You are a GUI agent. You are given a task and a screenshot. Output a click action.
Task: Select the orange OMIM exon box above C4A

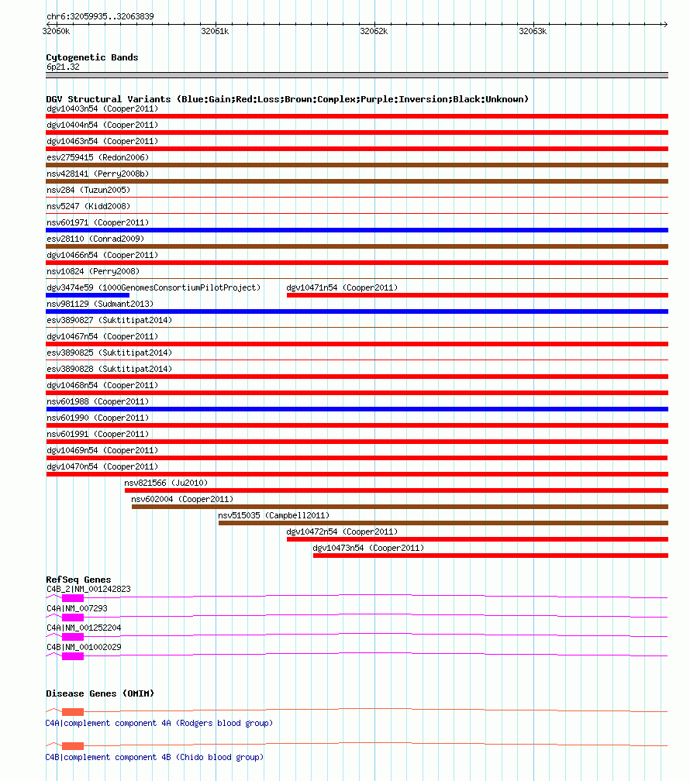pos(73,711)
